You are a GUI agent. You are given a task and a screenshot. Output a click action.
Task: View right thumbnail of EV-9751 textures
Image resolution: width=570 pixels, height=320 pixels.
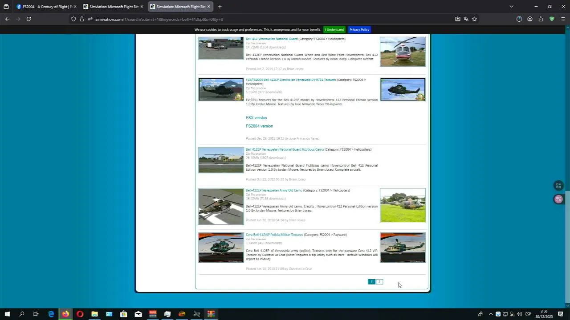click(403, 90)
